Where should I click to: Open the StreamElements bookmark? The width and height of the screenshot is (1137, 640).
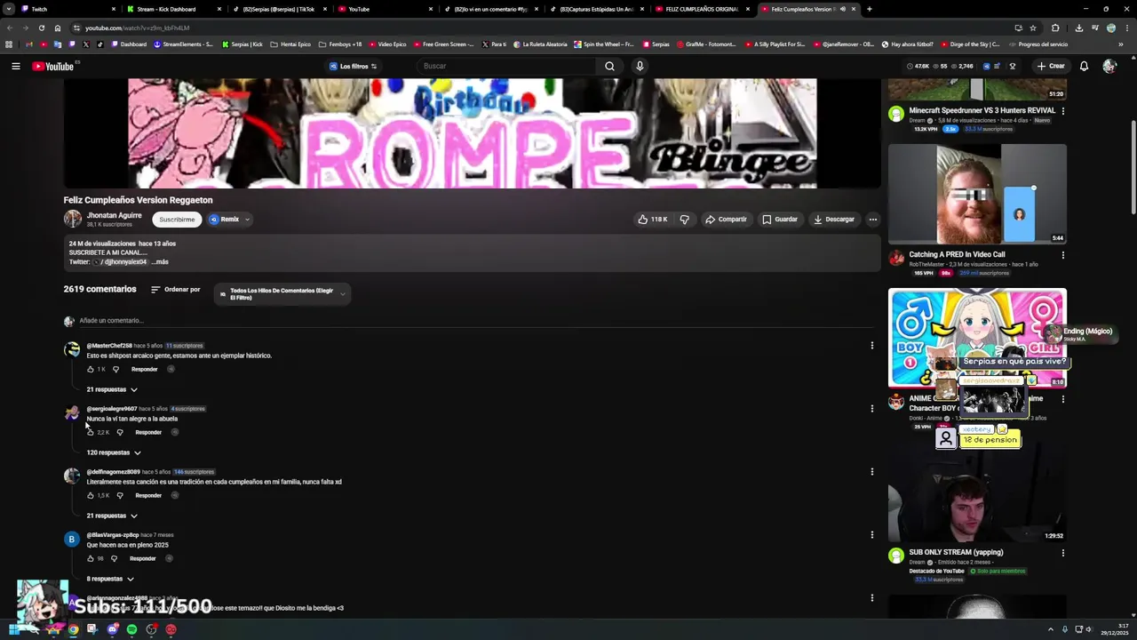[x=183, y=44]
